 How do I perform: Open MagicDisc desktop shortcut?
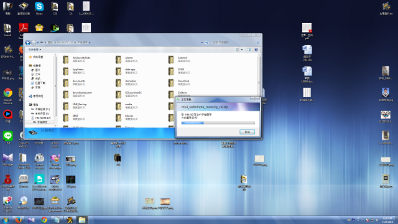coord(24,203)
